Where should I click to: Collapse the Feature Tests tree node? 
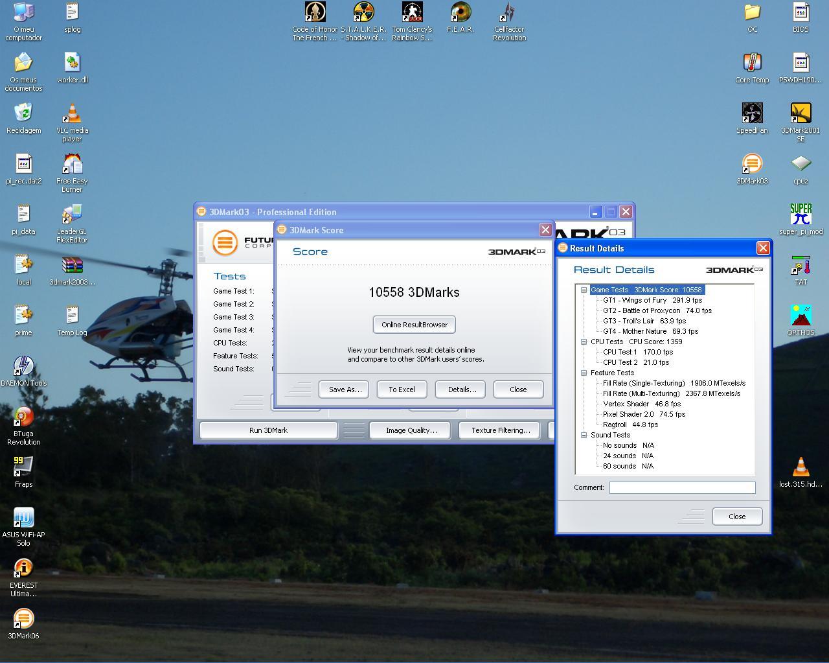584,373
